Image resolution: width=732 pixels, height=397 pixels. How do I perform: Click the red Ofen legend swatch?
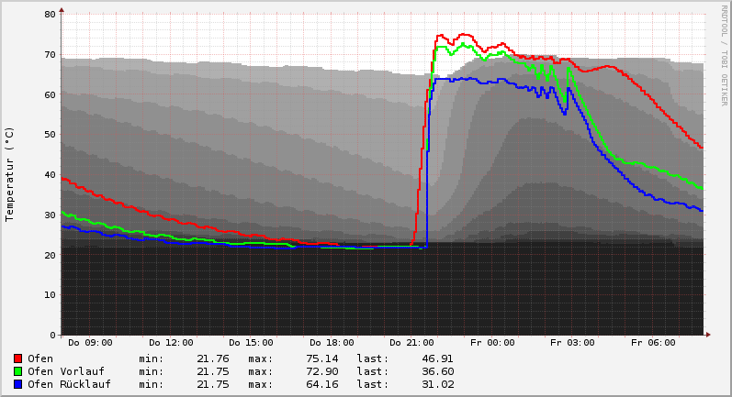(17, 358)
